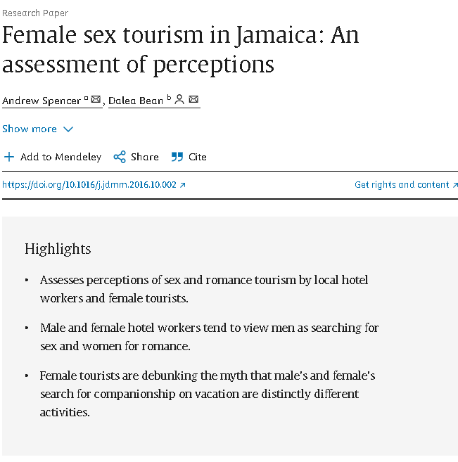Click the blue quotation marks Cite icon
The height and width of the screenshot is (462, 458).
pos(177,157)
